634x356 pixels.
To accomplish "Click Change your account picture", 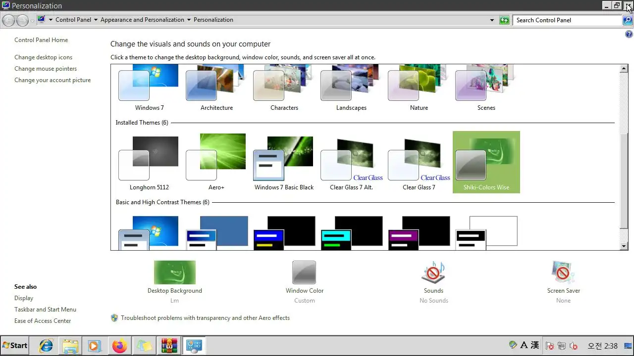I will tap(53, 80).
